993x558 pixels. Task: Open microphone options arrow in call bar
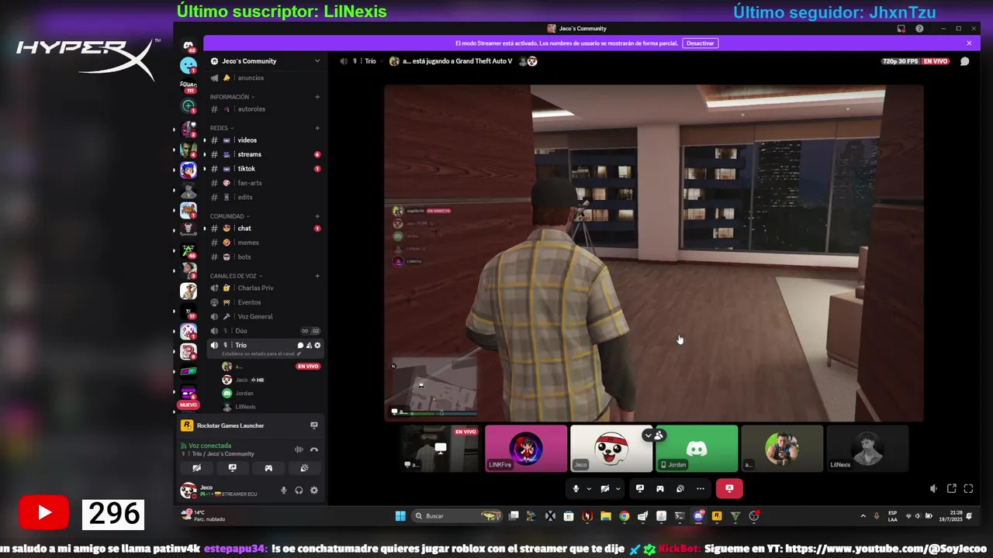[589, 488]
